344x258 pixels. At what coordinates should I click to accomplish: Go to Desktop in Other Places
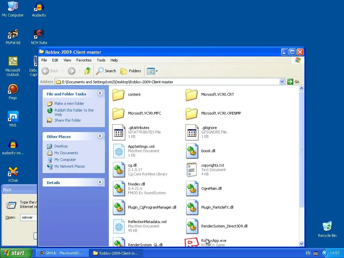tap(61, 146)
